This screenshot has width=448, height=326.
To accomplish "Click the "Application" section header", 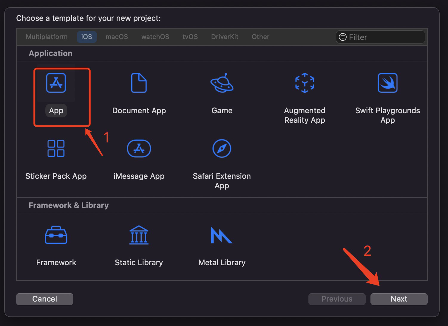I will [x=51, y=53].
